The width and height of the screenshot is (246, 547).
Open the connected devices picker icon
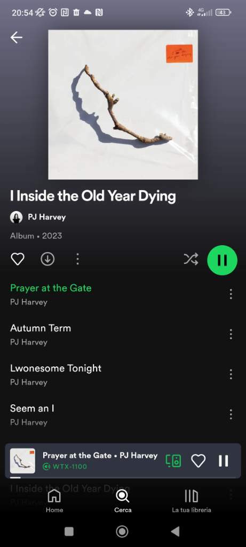(173, 461)
